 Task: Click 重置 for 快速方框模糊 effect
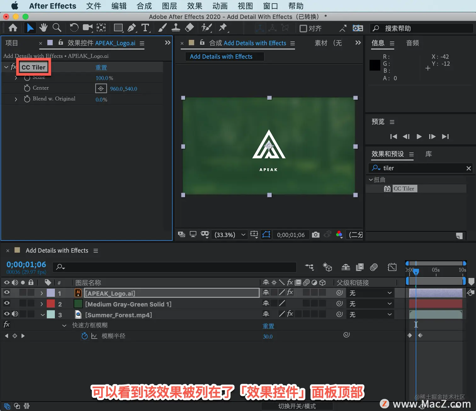click(x=269, y=326)
